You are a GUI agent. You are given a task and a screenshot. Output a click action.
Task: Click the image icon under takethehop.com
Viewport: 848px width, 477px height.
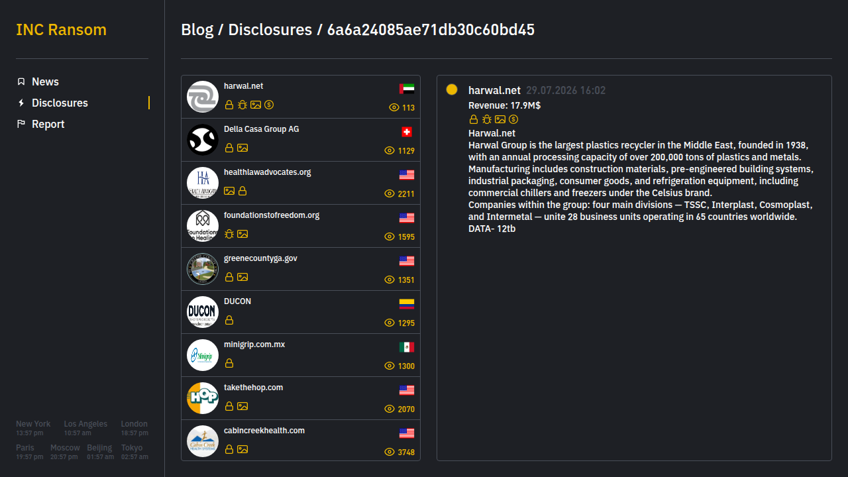click(242, 406)
